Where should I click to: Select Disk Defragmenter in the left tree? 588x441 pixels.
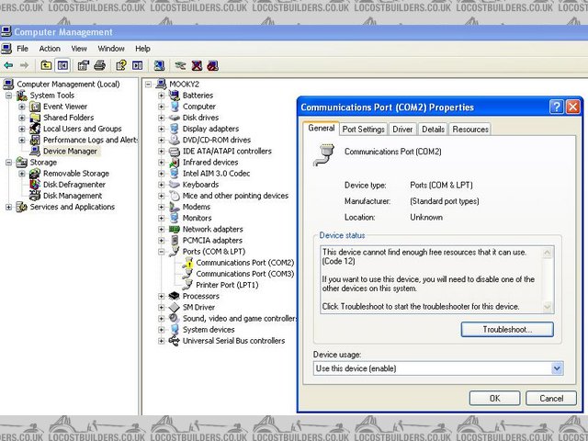click(73, 184)
